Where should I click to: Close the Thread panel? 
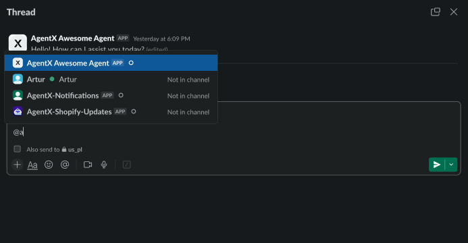(454, 12)
